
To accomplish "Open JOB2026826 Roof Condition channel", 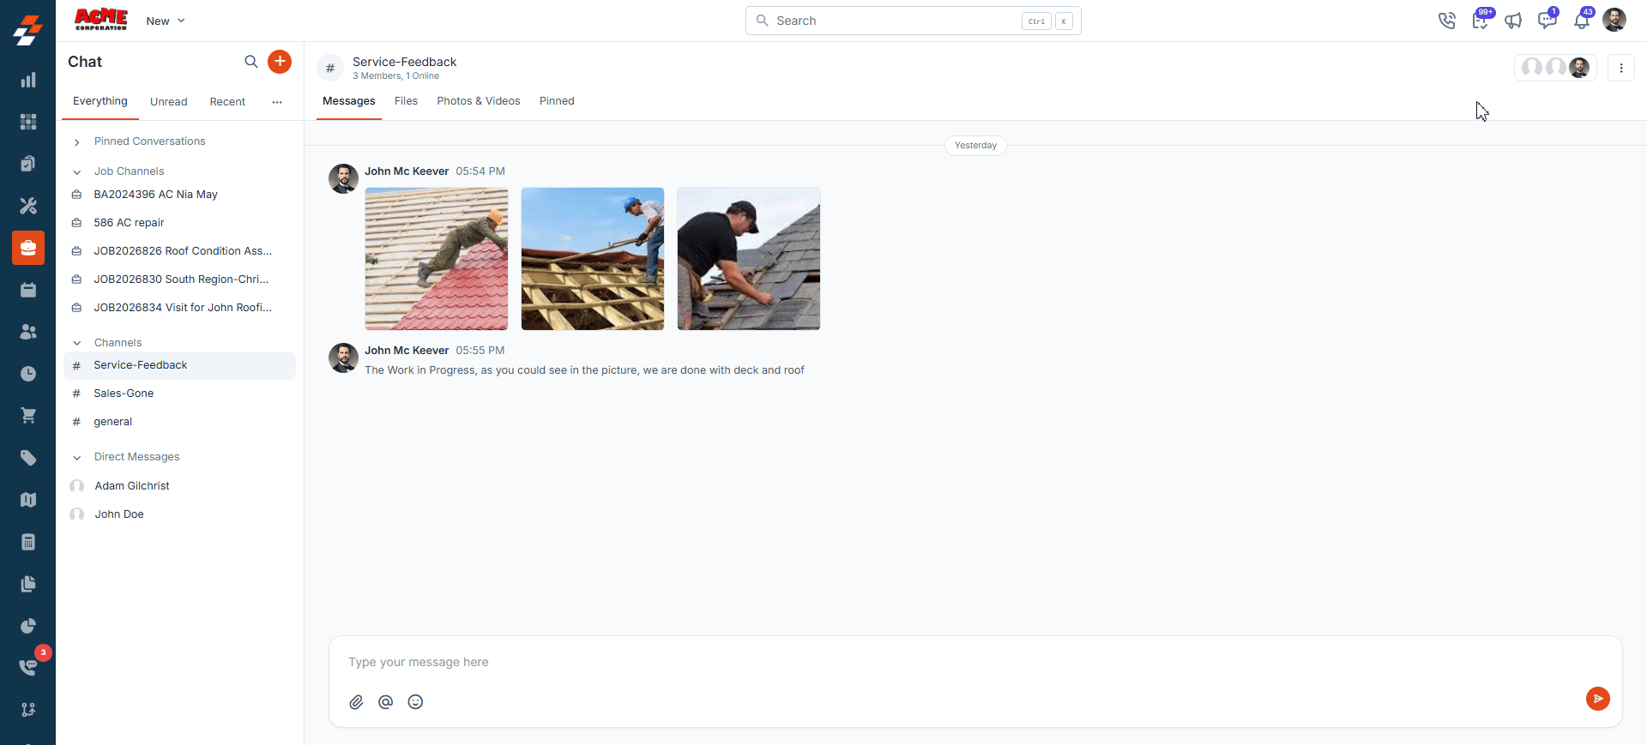I will 180,251.
